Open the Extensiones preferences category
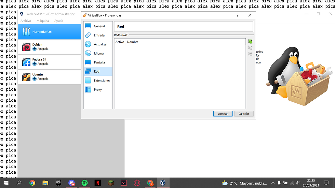This screenshot has height=188, width=335. [98, 81]
